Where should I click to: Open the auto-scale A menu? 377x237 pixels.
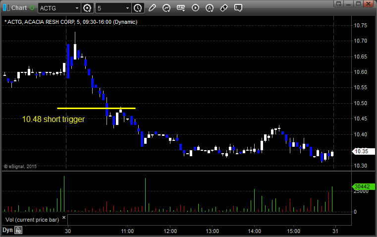[210, 8]
